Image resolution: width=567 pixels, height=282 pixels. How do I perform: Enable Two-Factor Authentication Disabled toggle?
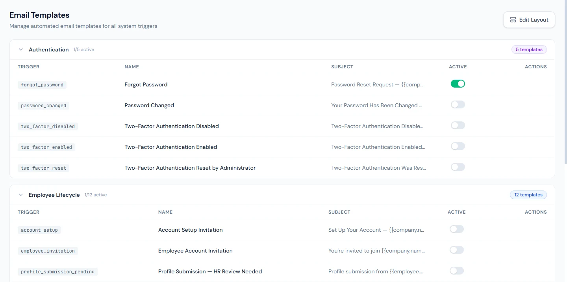coord(458,125)
